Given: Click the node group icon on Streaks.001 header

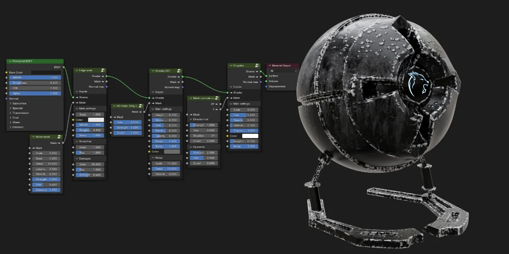Looking at the screenshot, I should click(179, 71).
